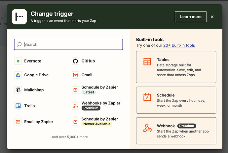Open the Learn more button
This screenshot has height=153, width=228.
191,17
